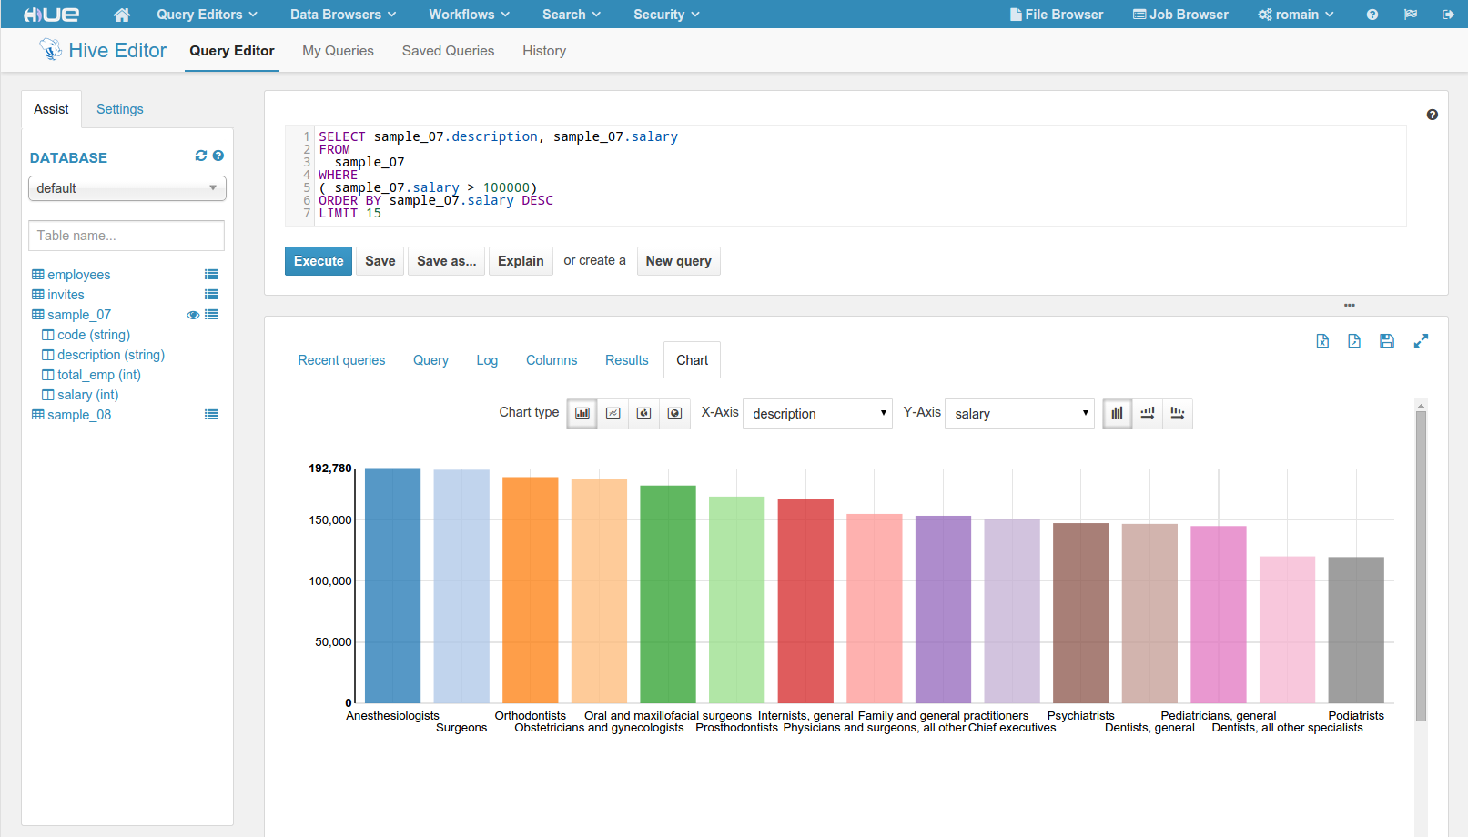Click the help icon in query editor
Viewport: 1468px width, 837px height.
click(x=1432, y=115)
